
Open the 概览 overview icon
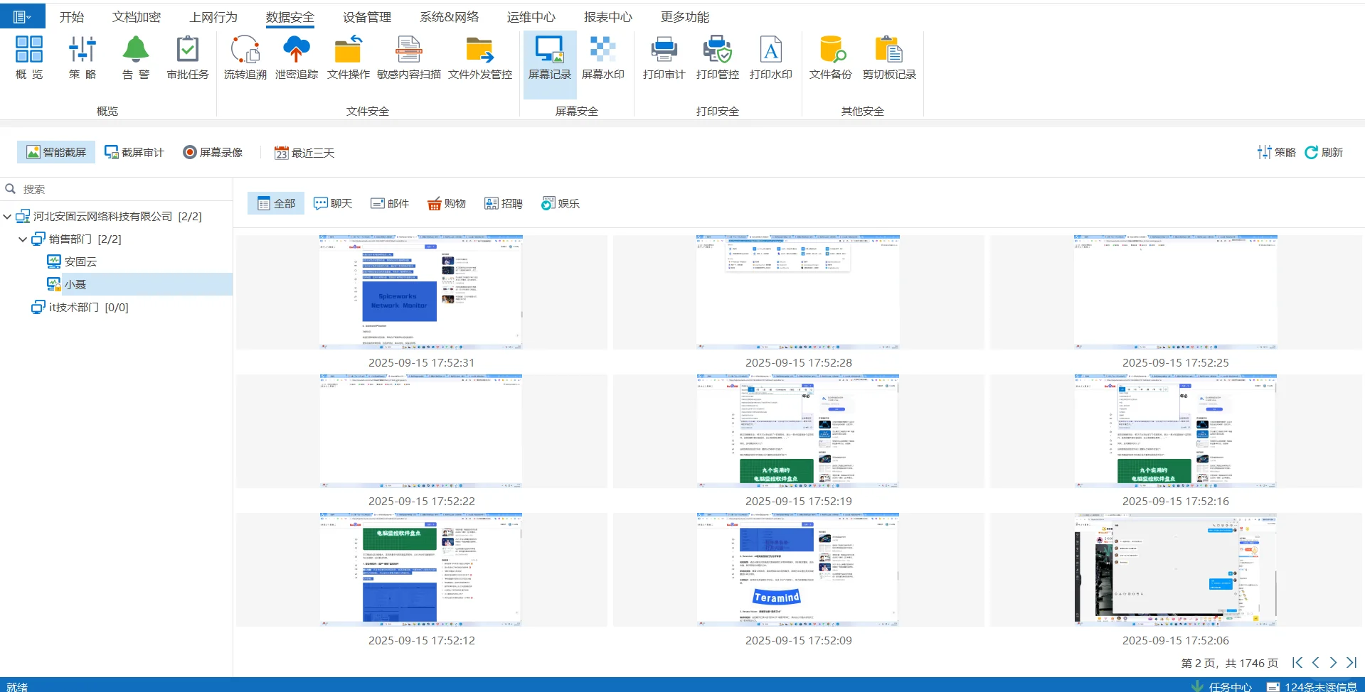tap(29, 58)
